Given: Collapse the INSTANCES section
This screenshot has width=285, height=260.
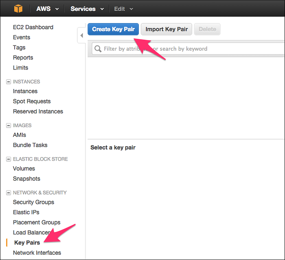Looking at the screenshot, I should pos(9,82).
